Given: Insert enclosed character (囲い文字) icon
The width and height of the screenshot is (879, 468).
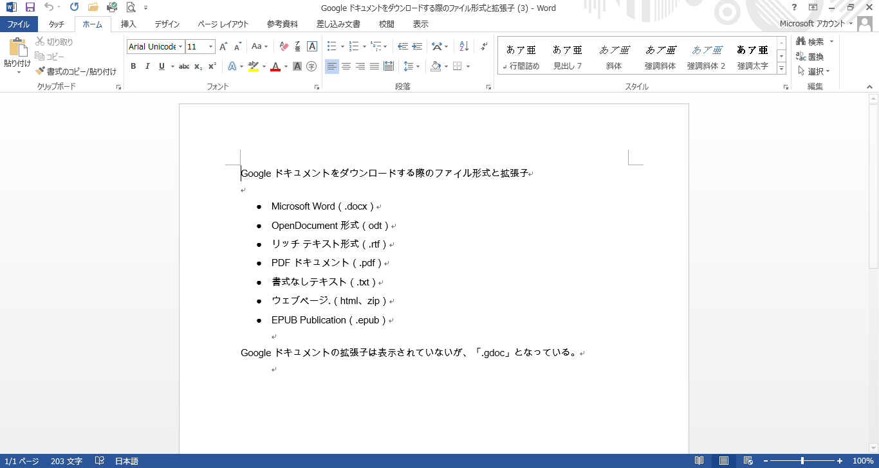Looking at the screenshot, I should pos(311,66).
